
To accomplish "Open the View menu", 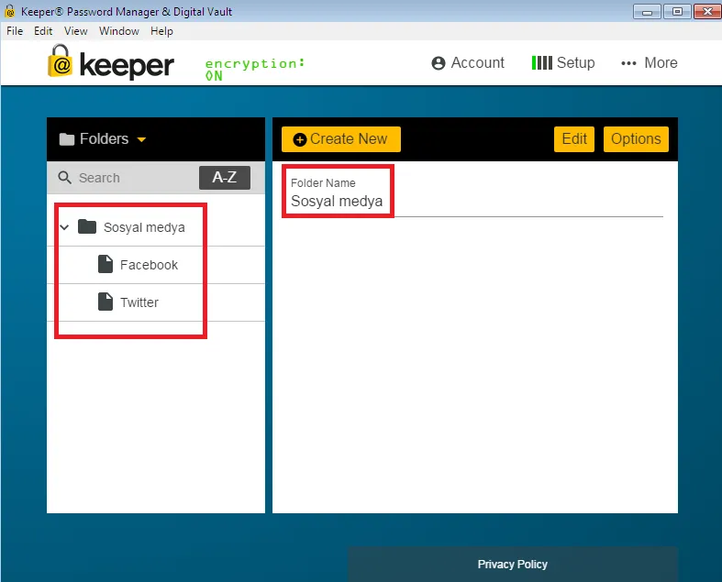I will coord(75,31).
